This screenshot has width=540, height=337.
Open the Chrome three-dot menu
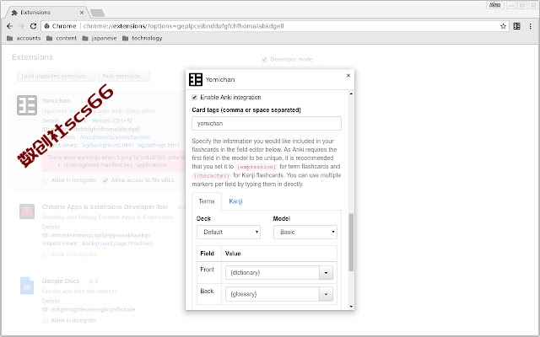click(x=531, y=26)
